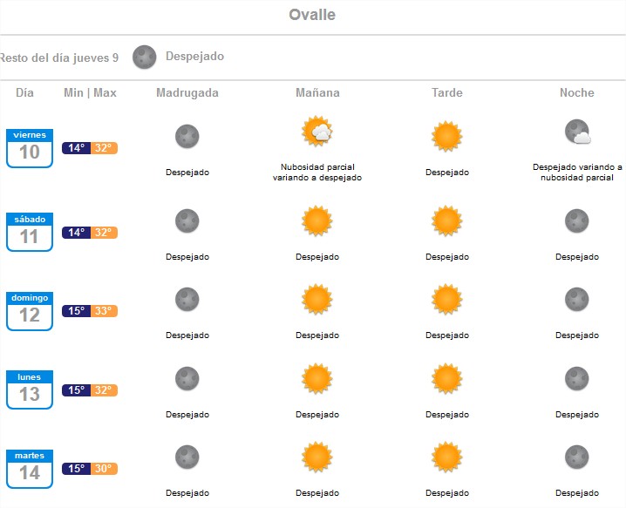Click sábado 11 Madrugada moon icon
The height and width of the screenshot is (508, 626).
coord(187,220)
